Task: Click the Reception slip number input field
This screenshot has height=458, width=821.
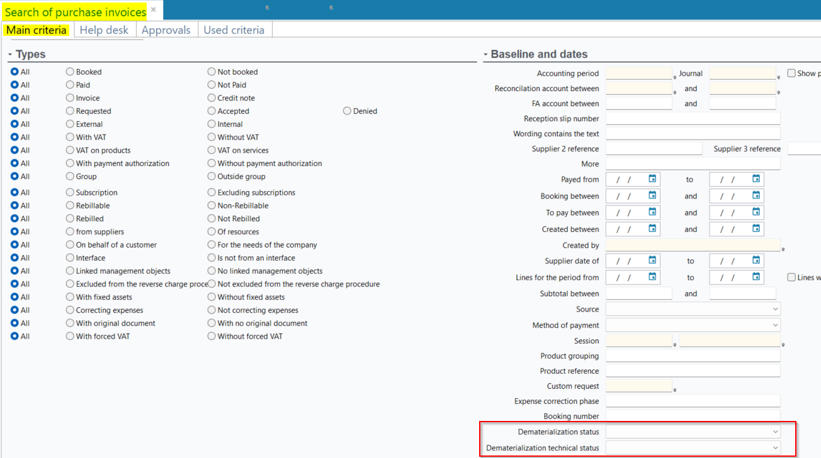Action: (693, 119)
